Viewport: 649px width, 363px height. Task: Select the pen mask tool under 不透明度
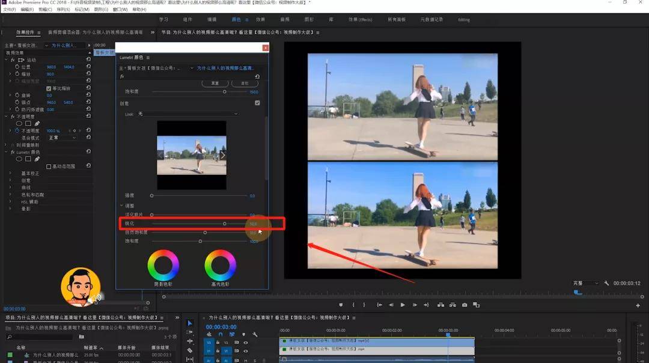coord(37,123)
